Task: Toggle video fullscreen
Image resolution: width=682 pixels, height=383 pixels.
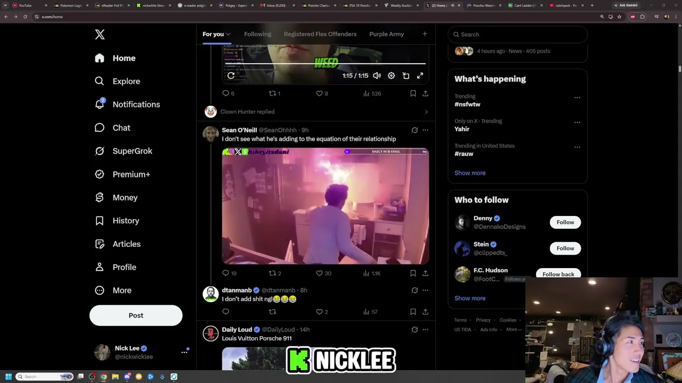Action: [x=420, y=76]
